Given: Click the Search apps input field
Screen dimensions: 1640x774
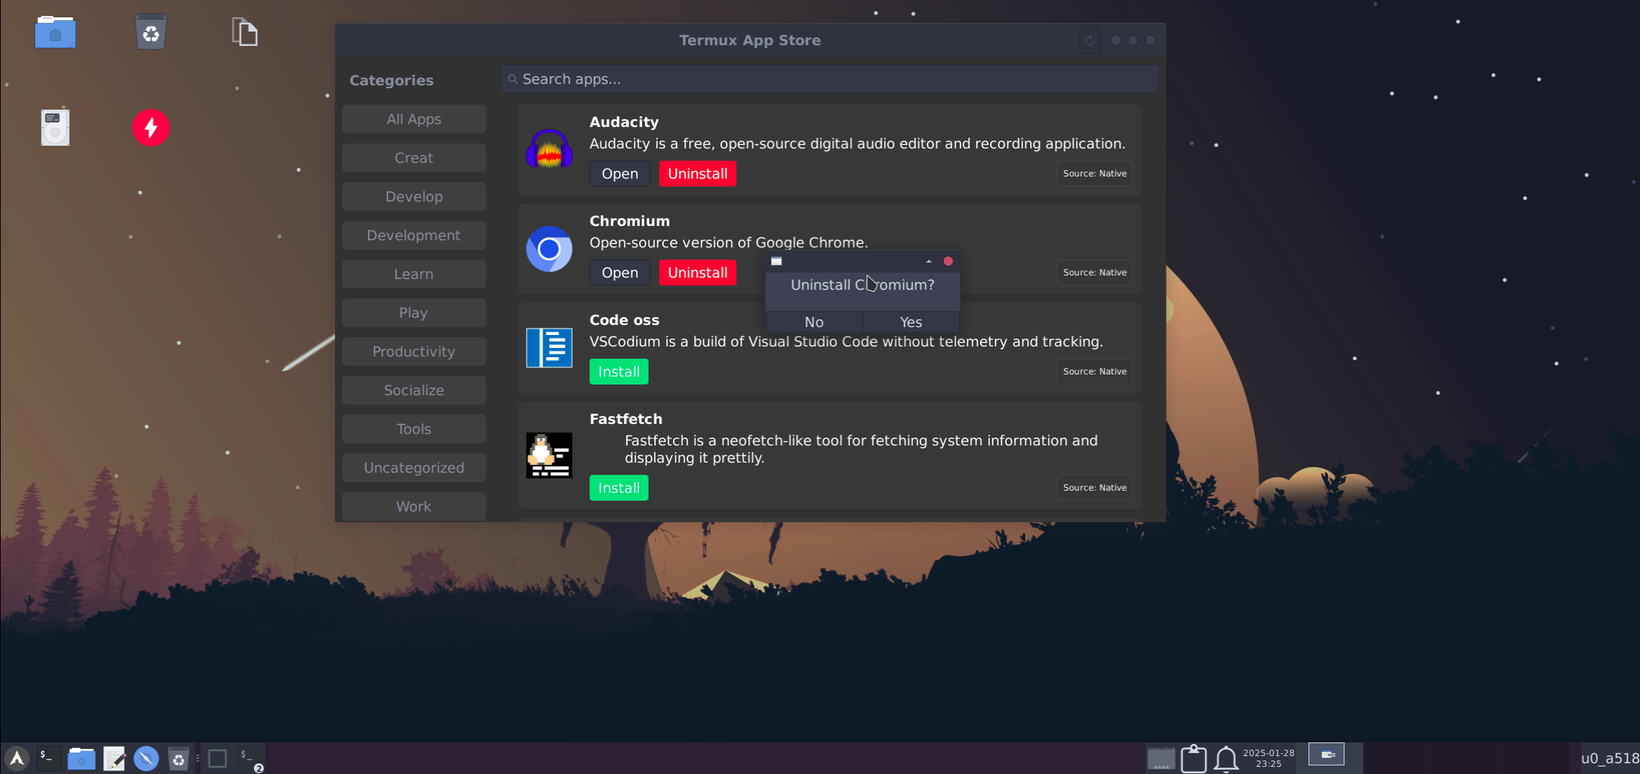Looking at the screenshot, I should click(829, 79).
